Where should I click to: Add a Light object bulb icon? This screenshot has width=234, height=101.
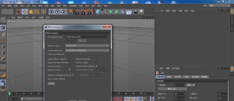141,12
